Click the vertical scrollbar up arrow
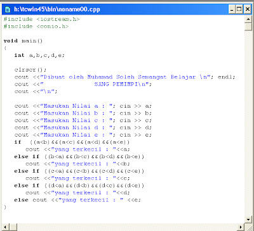This screenshot has height=231, width=254. click(x=248, y=19)
